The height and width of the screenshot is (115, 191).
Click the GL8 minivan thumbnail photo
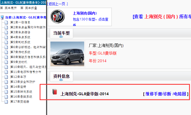[x=67, y=54]
